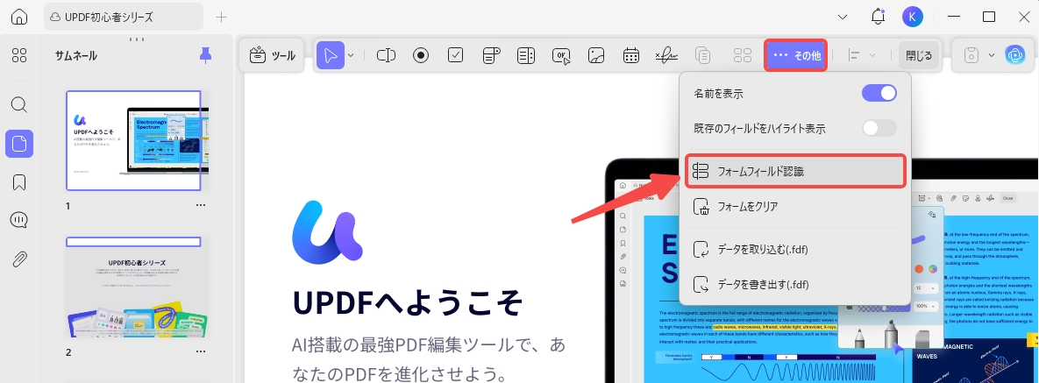Select データを取り込む(.fdf) menu item
Screen dimensions: 1039x383
coord(795,250)
